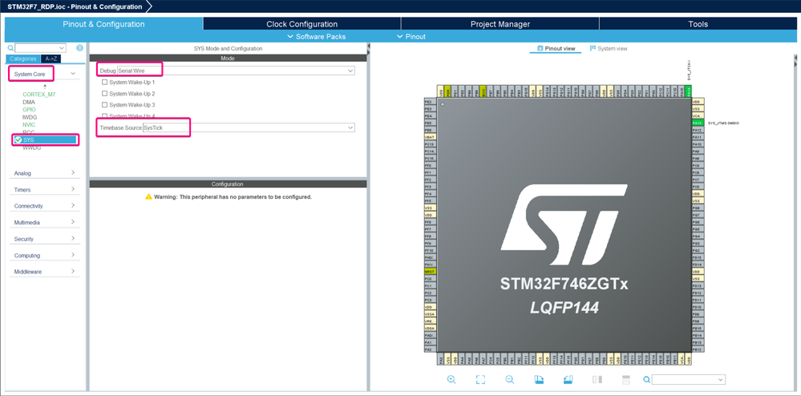This screenshot has width=801, height=396.
Task: Open the category settings gear icon
Action: pos(79,48)
